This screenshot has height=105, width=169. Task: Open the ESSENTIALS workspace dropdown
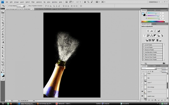[x=154, y=2]
